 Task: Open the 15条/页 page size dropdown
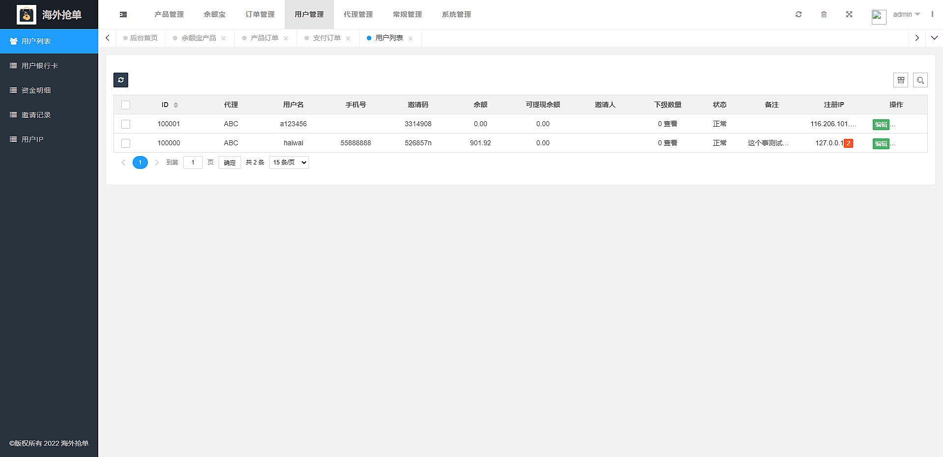point(289,162)
